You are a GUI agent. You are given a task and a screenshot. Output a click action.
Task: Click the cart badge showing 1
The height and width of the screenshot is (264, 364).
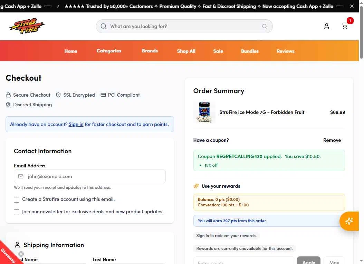[350, 21]
